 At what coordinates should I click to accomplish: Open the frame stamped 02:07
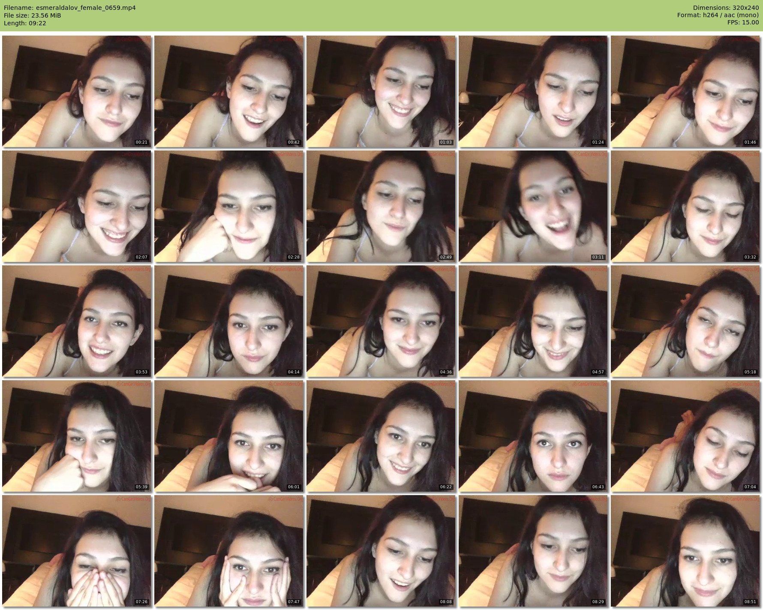77,206
